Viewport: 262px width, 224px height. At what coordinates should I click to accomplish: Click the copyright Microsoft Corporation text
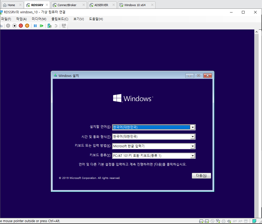pos(89,178)
